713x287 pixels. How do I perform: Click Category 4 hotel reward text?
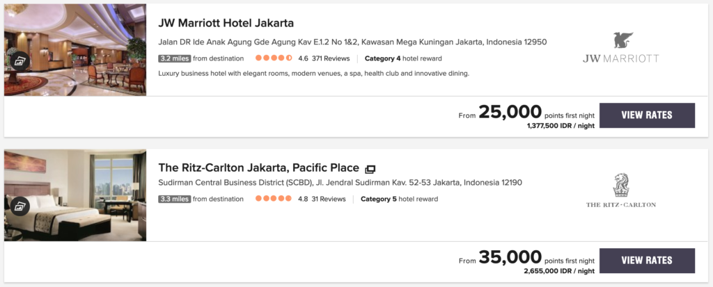(403, 58)
